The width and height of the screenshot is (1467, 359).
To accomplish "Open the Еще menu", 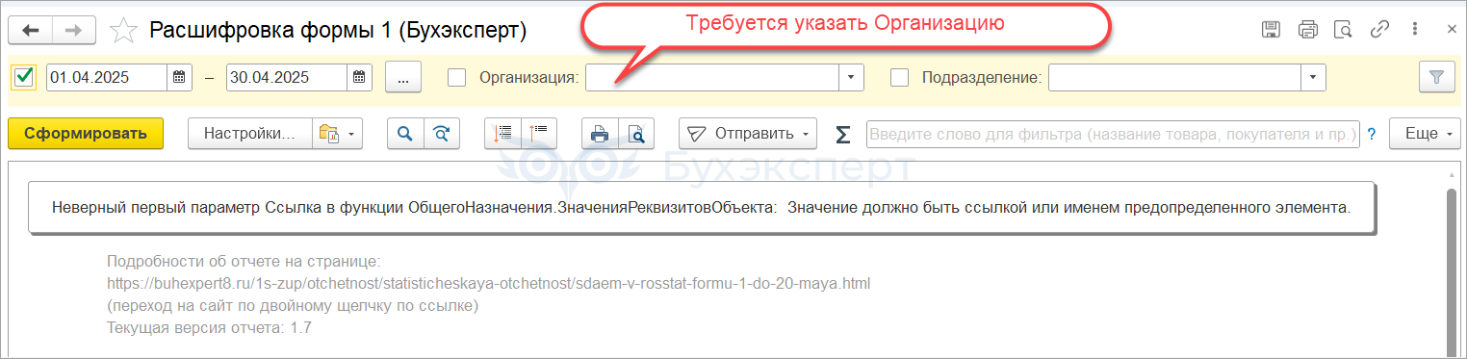I will click(x=1425, y=134).
